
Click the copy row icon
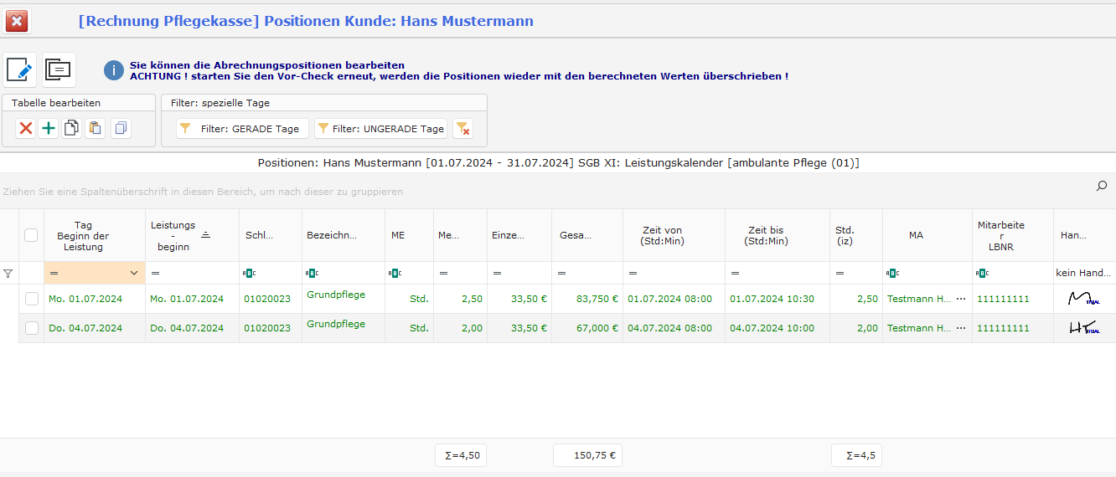click(72, 128)
